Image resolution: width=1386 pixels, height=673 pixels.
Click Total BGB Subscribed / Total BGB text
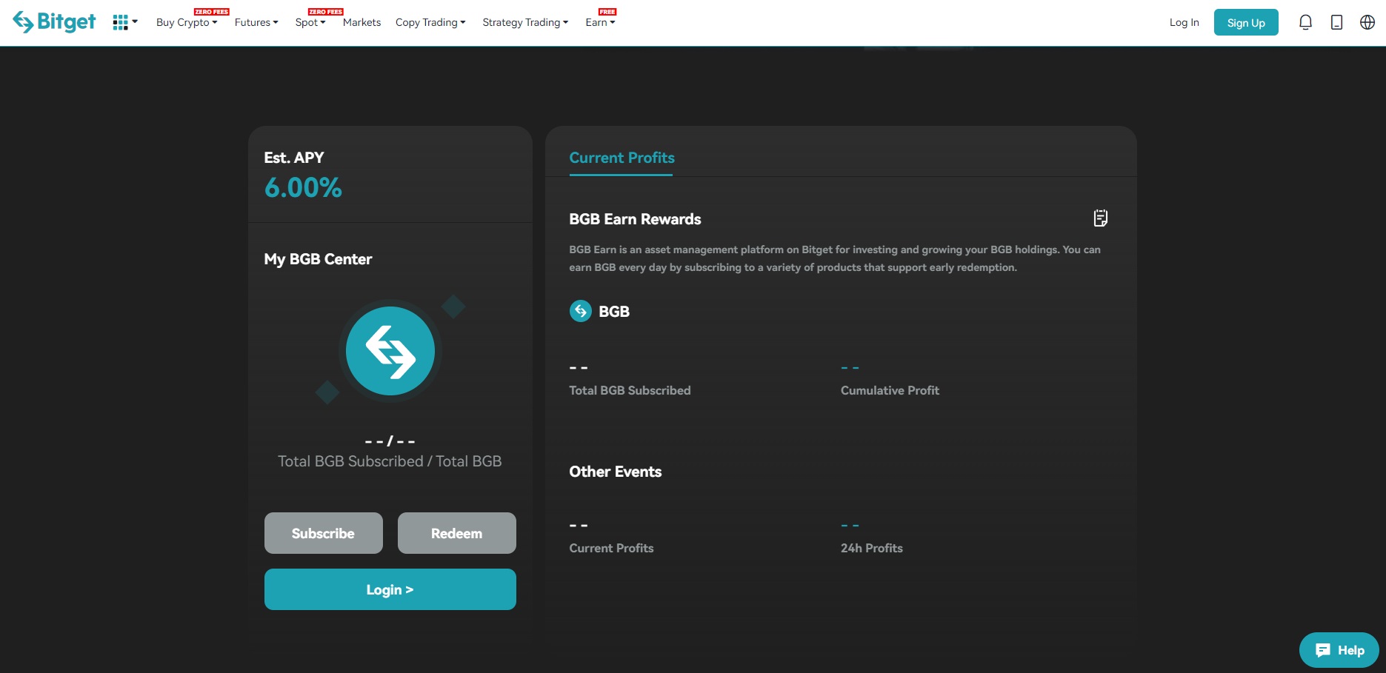coord(390,461)
